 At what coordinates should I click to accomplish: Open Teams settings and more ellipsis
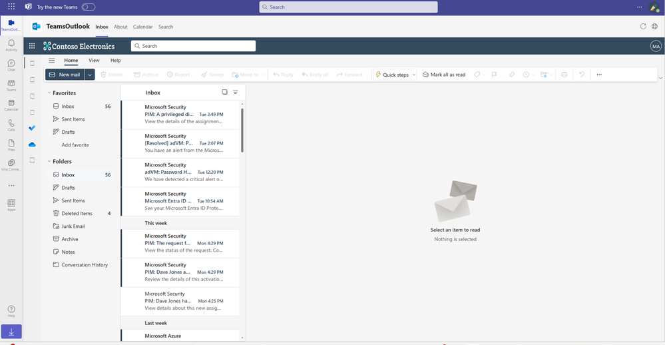point(640,7)
